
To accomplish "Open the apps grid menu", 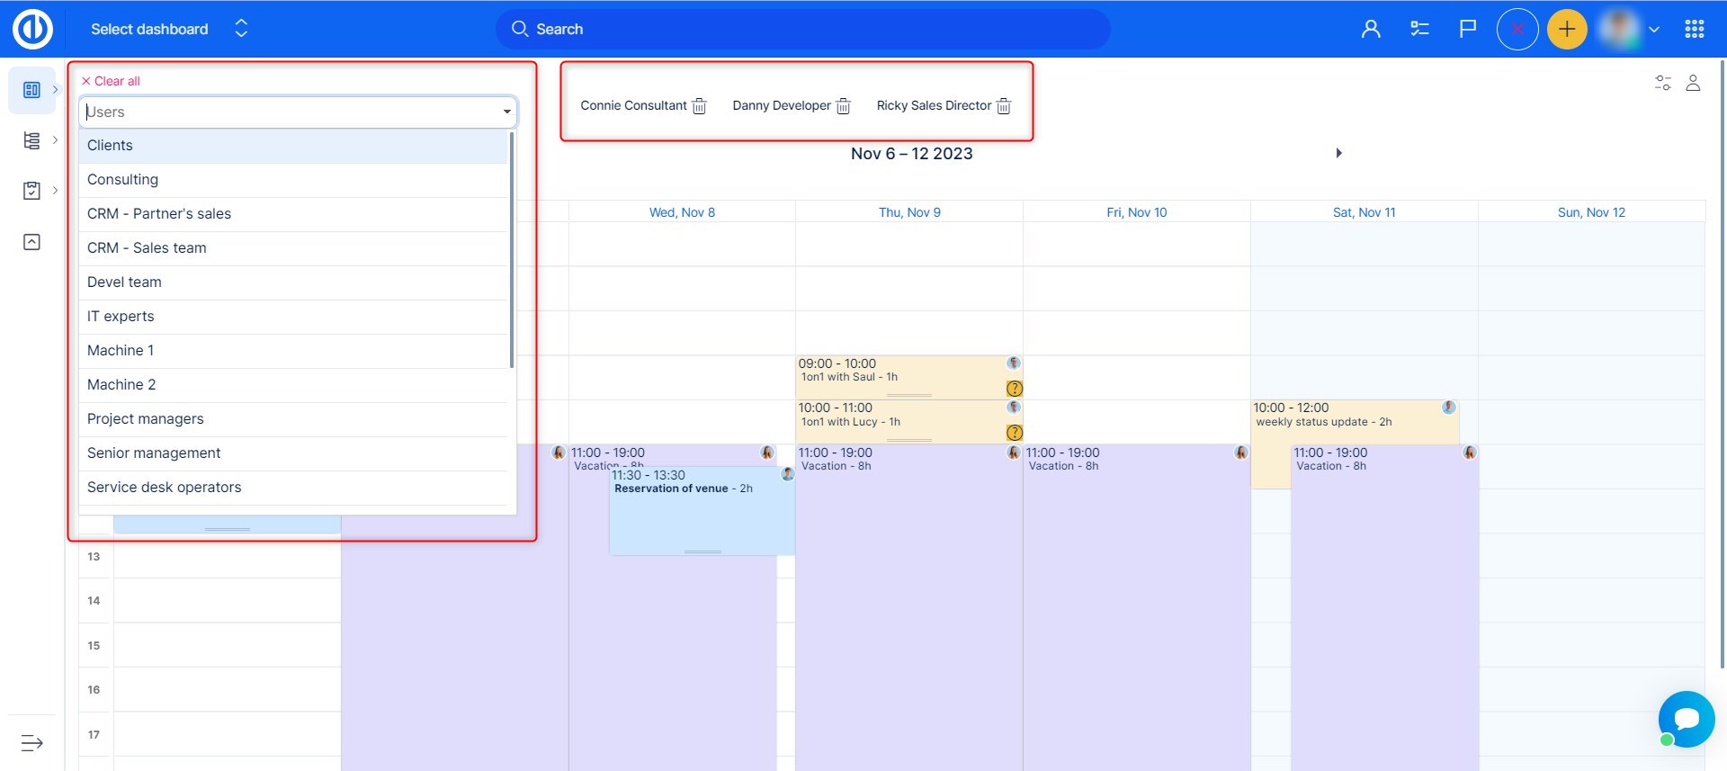I will 1694,29.
